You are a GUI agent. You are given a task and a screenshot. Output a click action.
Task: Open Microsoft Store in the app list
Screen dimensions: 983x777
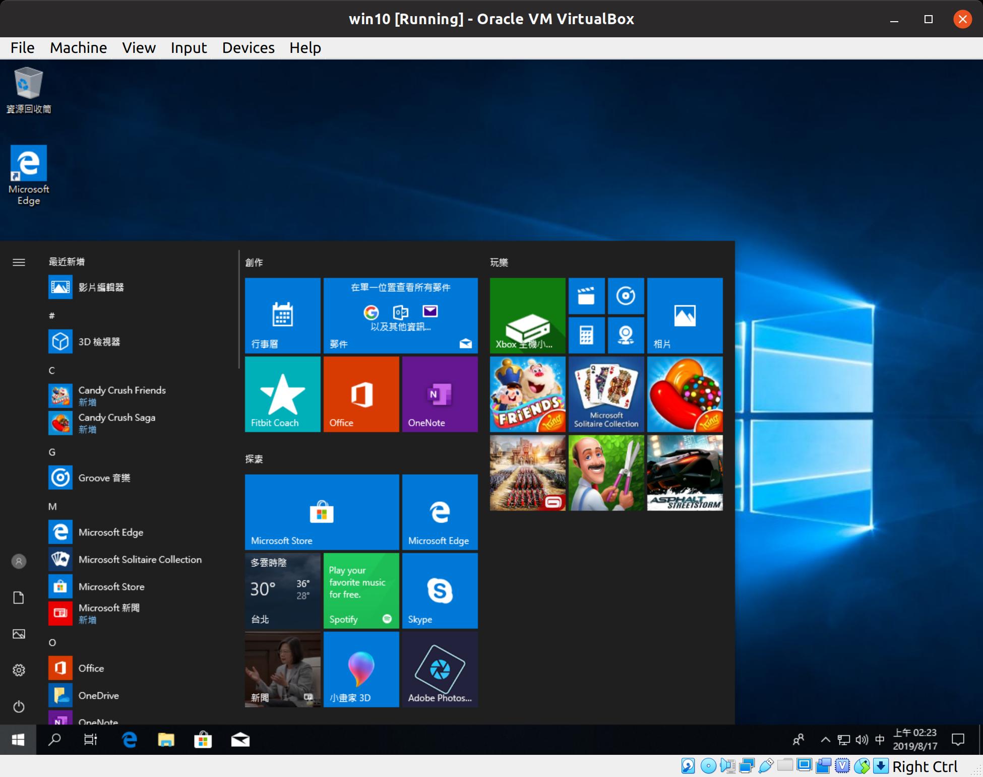139,587
